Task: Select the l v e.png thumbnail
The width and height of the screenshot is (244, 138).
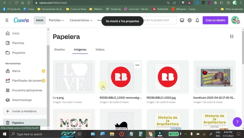Action: tap(74, 77)
